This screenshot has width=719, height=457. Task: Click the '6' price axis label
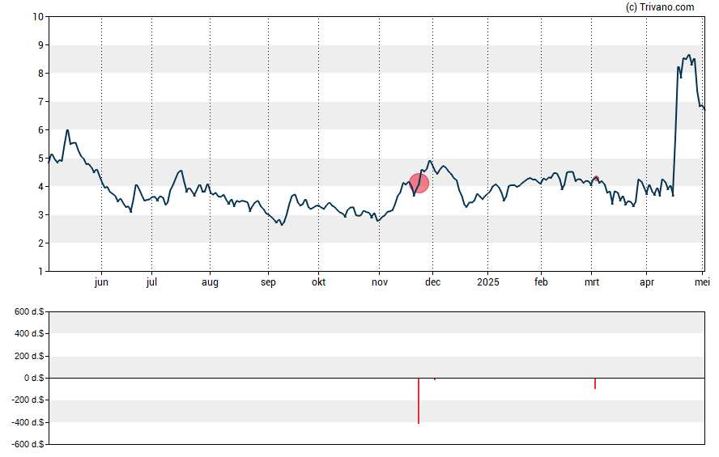[40, 130]
